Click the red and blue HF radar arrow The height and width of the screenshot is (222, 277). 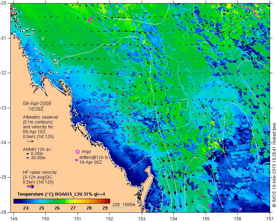tap(30, 186)
